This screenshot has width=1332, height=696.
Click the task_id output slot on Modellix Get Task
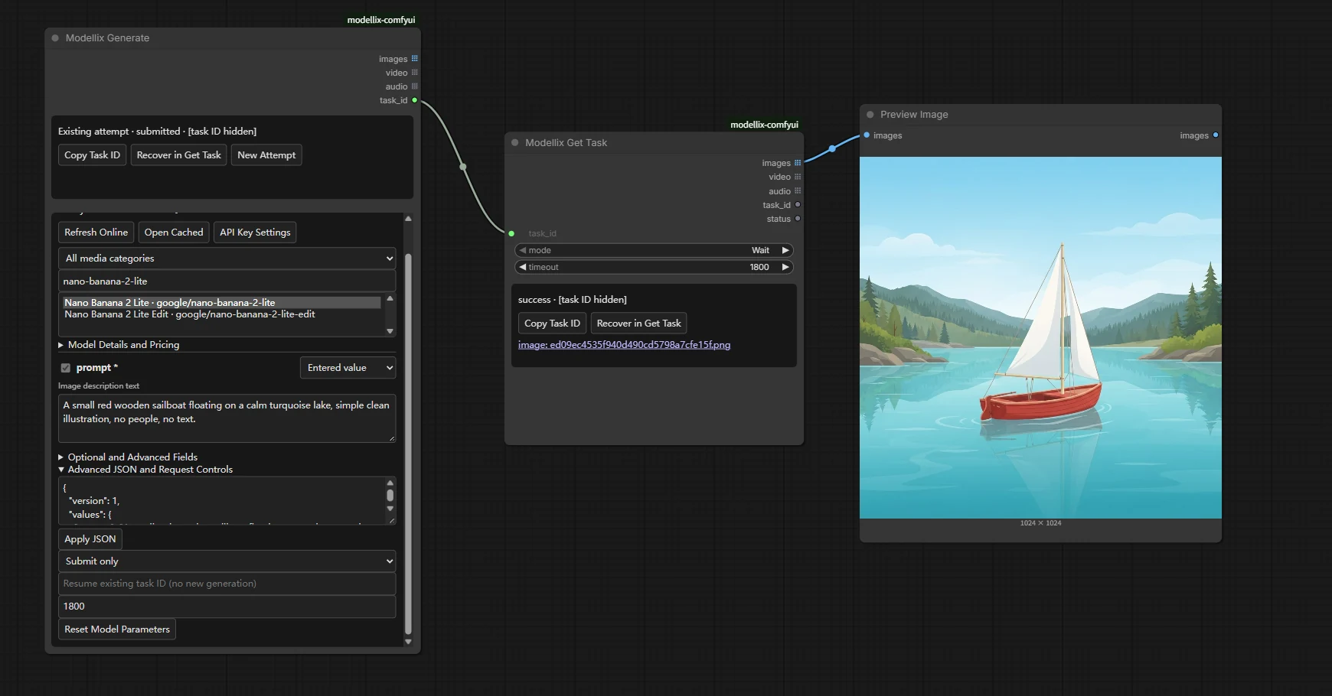(x=798, y=205)
